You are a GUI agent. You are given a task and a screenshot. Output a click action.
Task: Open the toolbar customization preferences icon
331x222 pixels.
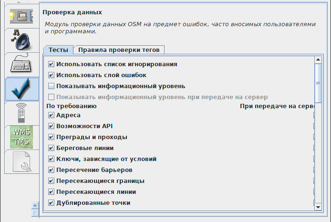point(21,16)
